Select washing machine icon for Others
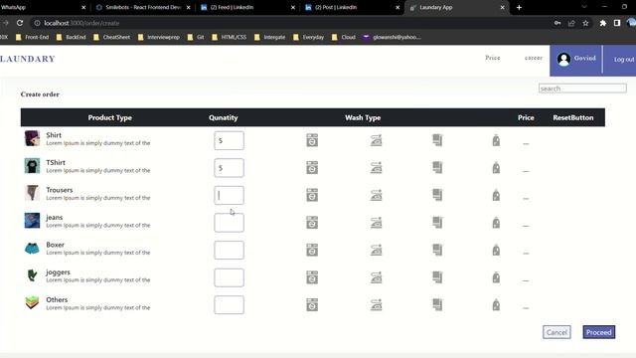This screenshot has height=358, width=636. (x=312, y=305)
